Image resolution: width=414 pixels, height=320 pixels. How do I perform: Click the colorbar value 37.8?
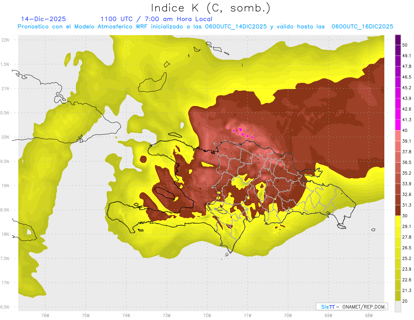(407, 152)
